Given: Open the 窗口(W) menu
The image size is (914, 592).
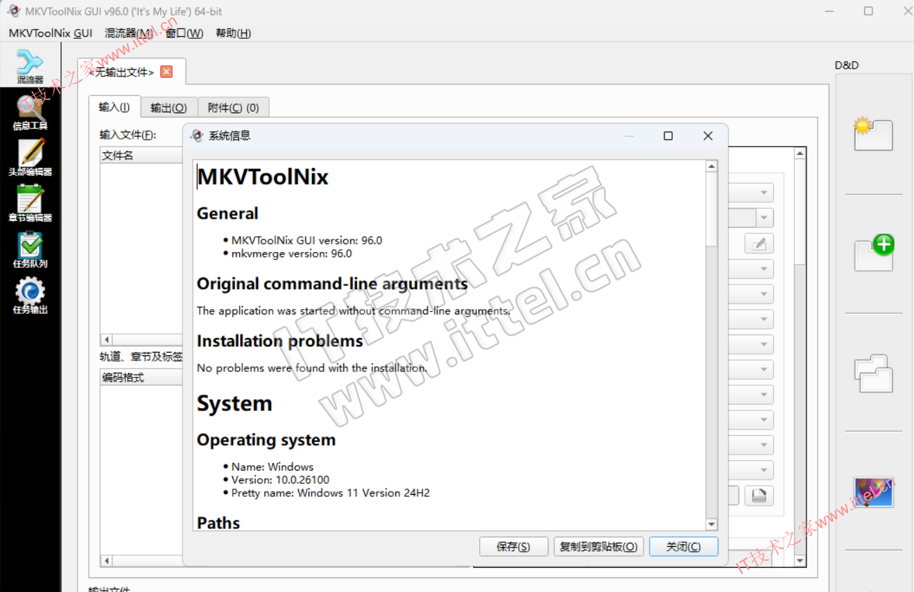Looking at the screenshot, I should click(184, 33).
